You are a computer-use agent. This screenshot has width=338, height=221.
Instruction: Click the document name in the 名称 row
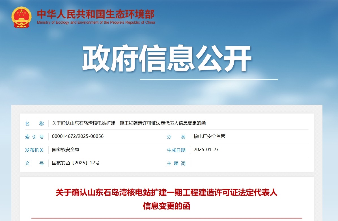click(129, 123)
